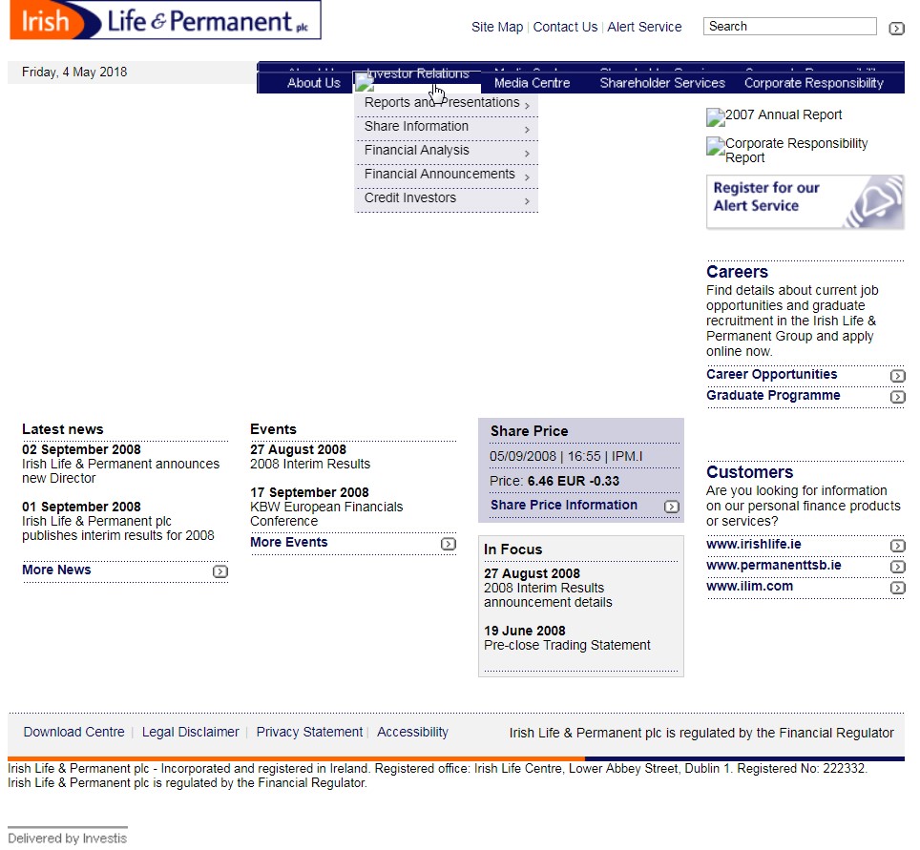Open the Accessibility footer link

click(412, 732)
